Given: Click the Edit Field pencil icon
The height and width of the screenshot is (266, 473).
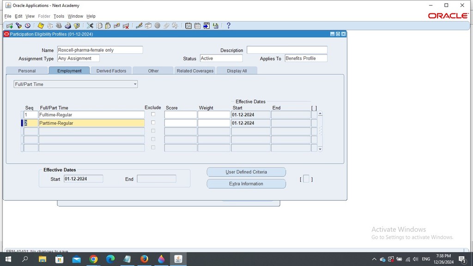Looking at the screenshot, I should click(x=139, y=26).
